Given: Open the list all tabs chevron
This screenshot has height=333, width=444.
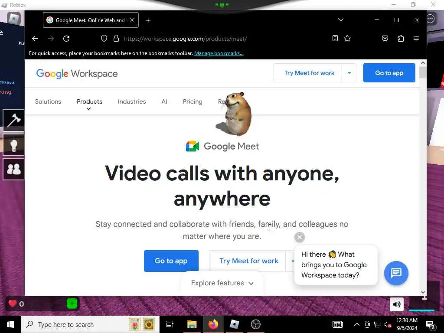Looking at the screenshot, I should point(341,20).
